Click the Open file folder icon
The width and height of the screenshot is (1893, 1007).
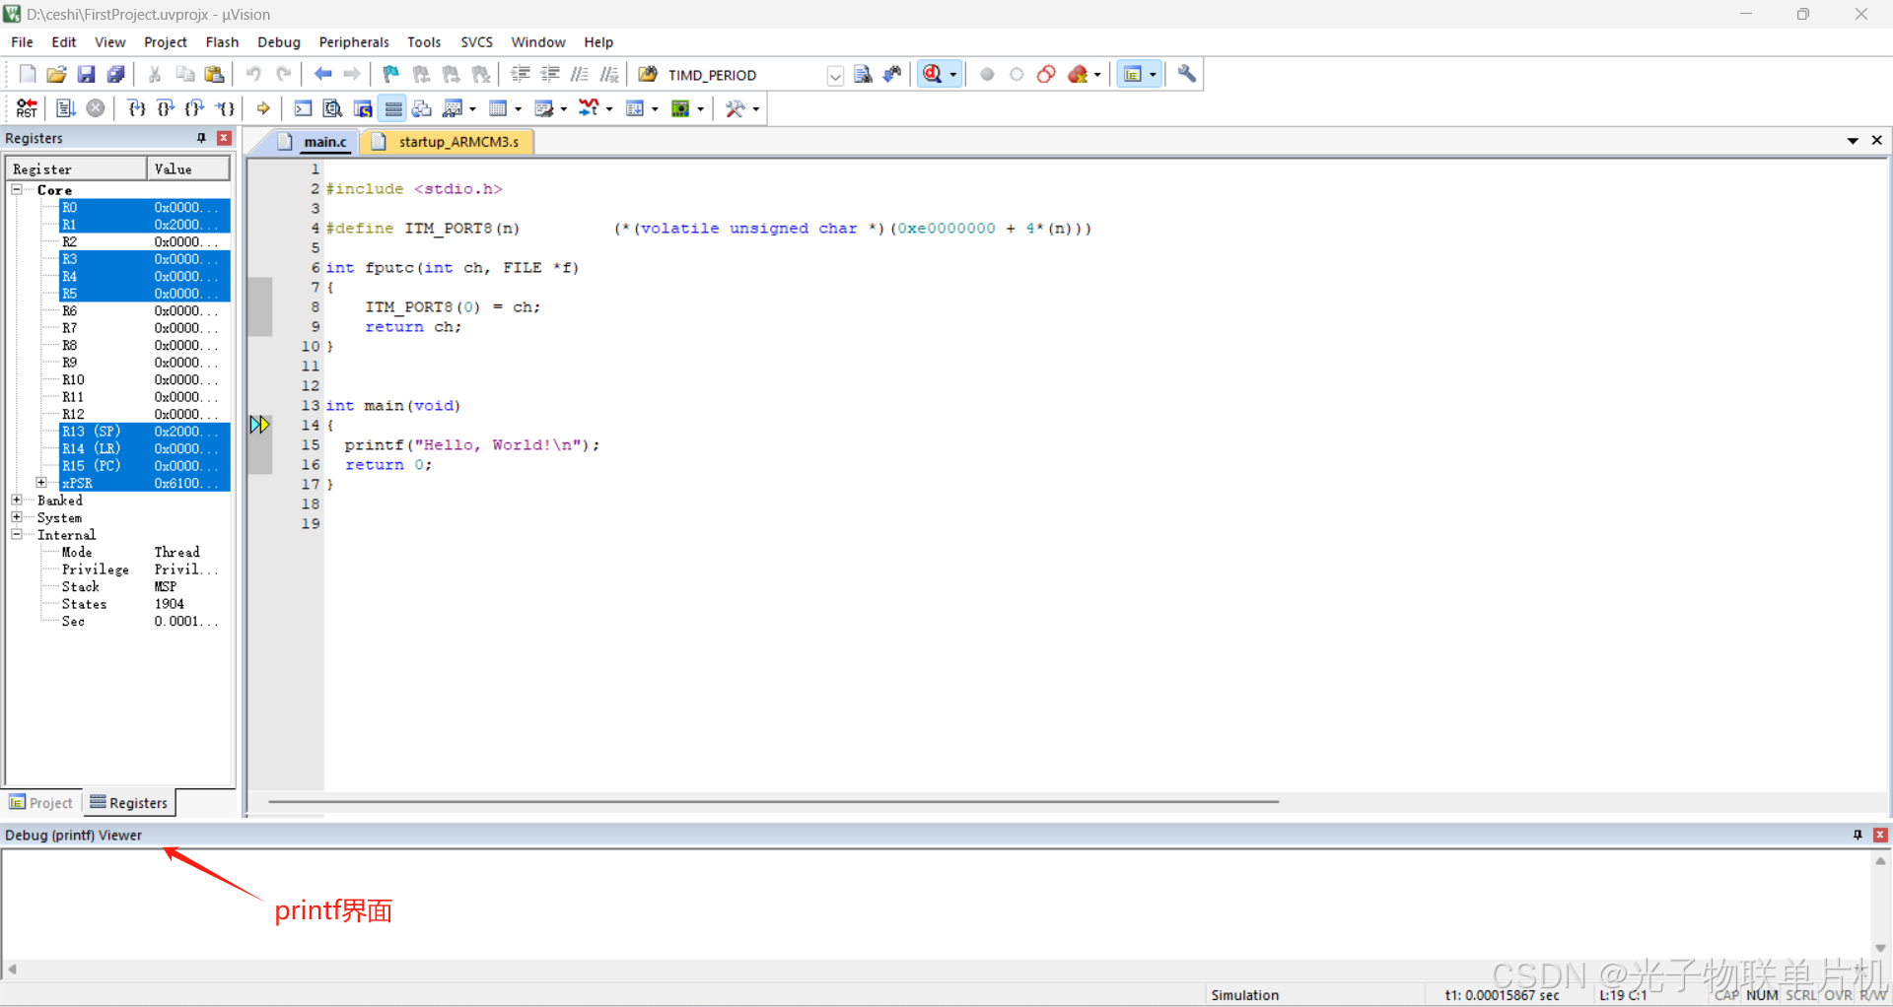[57, 74]
